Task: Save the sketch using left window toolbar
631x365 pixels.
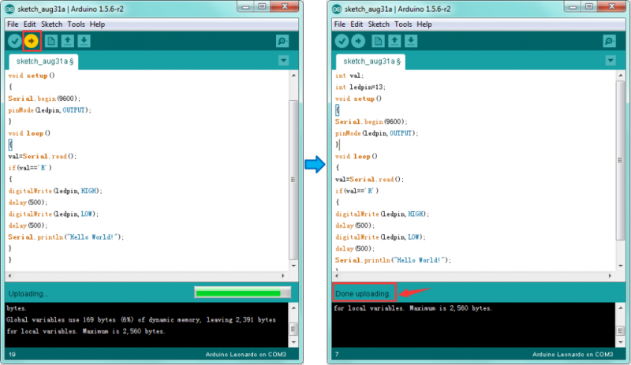Action: (84, 41)
